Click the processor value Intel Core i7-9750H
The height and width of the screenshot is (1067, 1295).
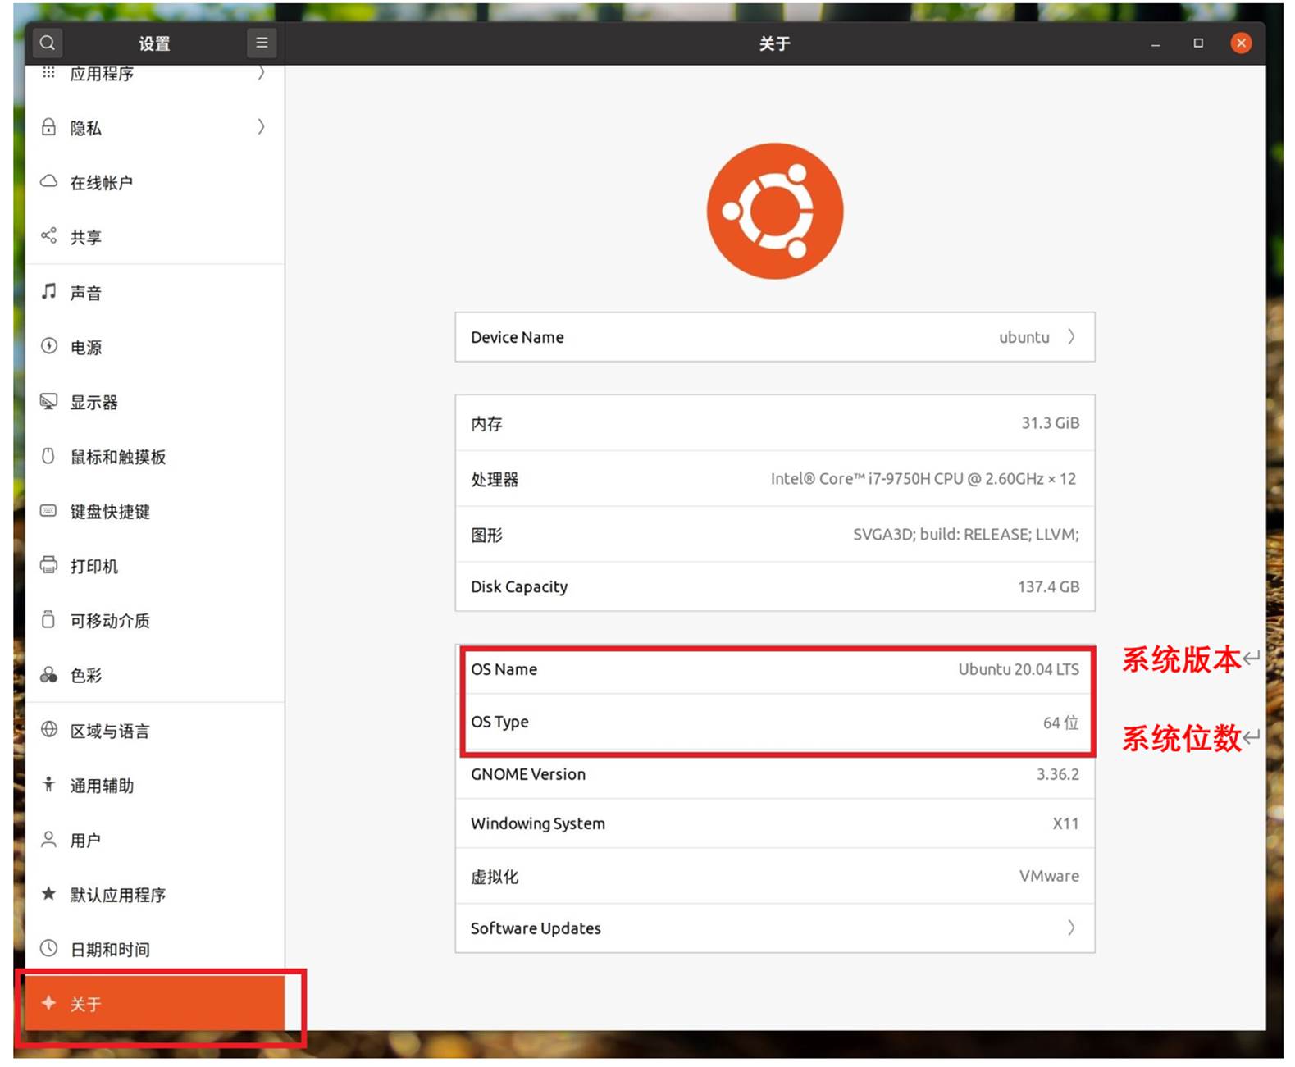(923, 479)
